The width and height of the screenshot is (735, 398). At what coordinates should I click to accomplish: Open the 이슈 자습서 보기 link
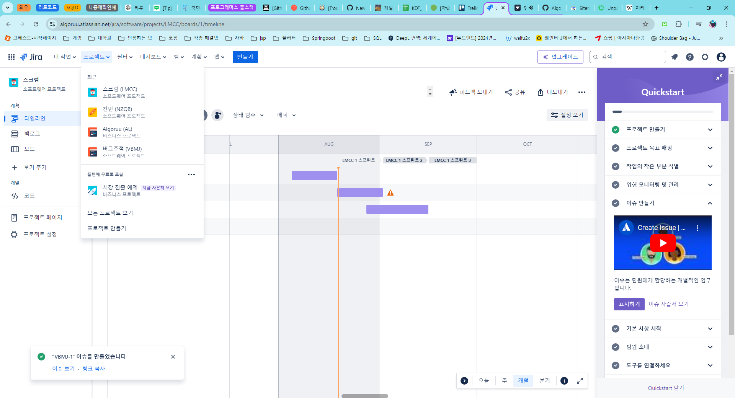[668, 304]
